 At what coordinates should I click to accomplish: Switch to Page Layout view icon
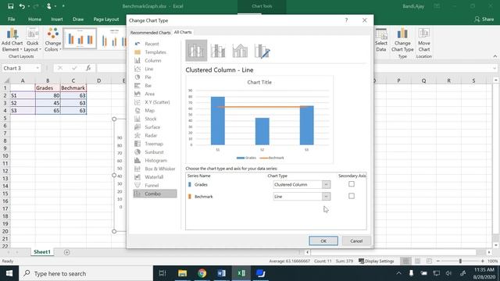pyautogui.click(x=417, y=261)
